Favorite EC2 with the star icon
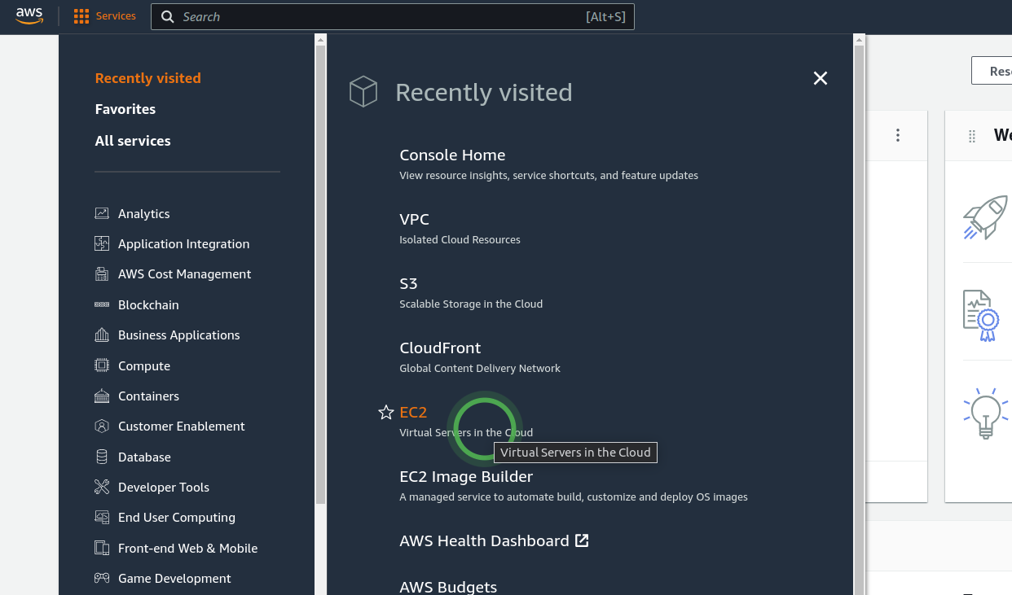1012x595 pixels. coord(386,413)
